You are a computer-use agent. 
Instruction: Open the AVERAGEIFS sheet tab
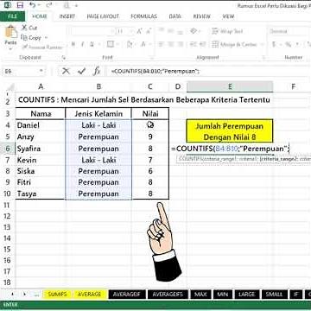[168, 295]
